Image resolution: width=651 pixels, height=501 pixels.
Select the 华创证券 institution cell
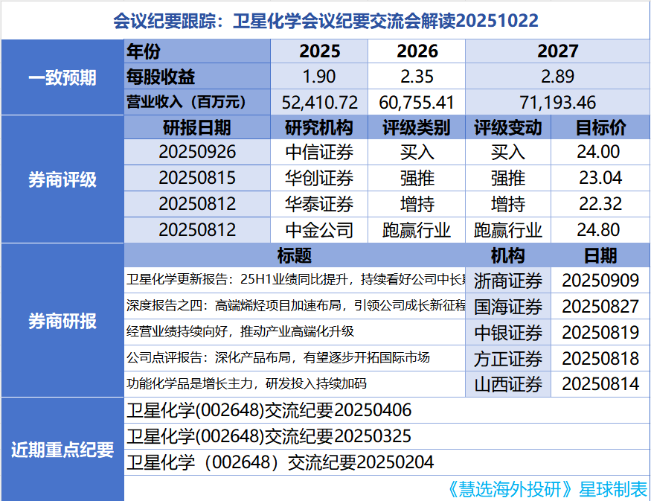point(319,178)
